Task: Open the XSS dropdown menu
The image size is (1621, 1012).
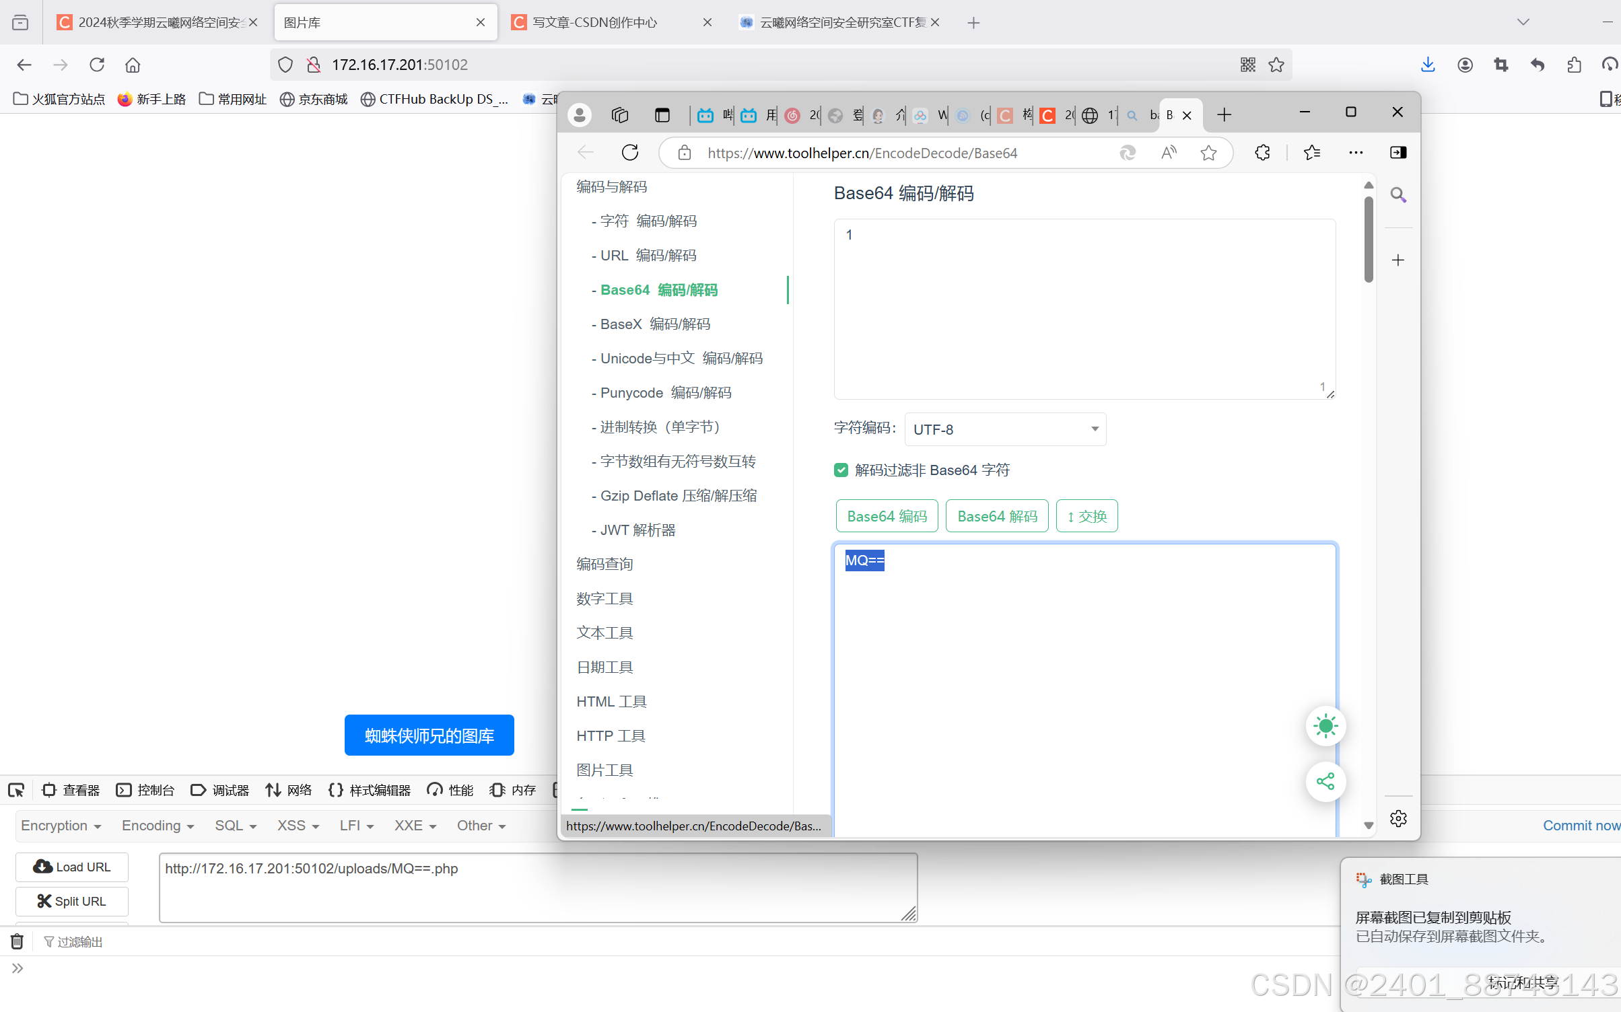Action: [298, 826]
